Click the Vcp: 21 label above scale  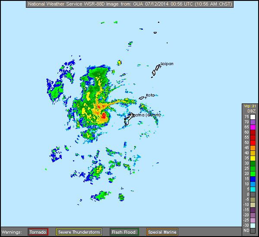250,106
